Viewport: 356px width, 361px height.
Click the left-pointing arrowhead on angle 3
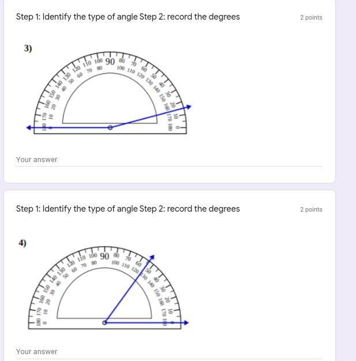(x=29, y=127)
